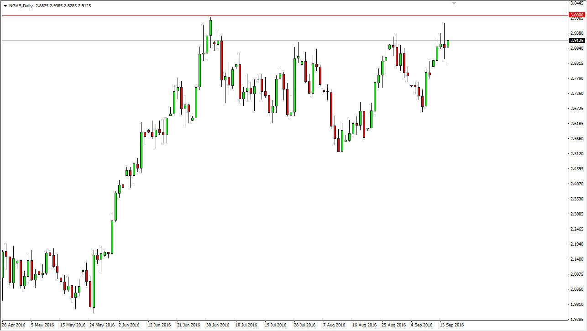This screenshot has width=587, height=331.
Task: Click the 13 Sep 2016 date label
Action: coord(452,326)
